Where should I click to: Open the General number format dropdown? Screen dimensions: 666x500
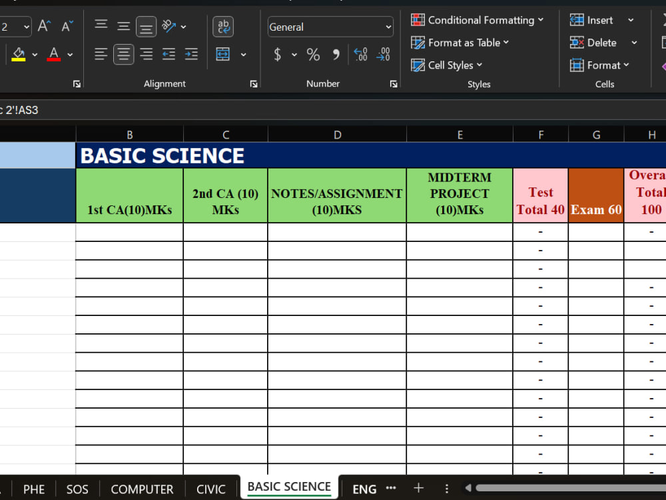coord(330,27)
